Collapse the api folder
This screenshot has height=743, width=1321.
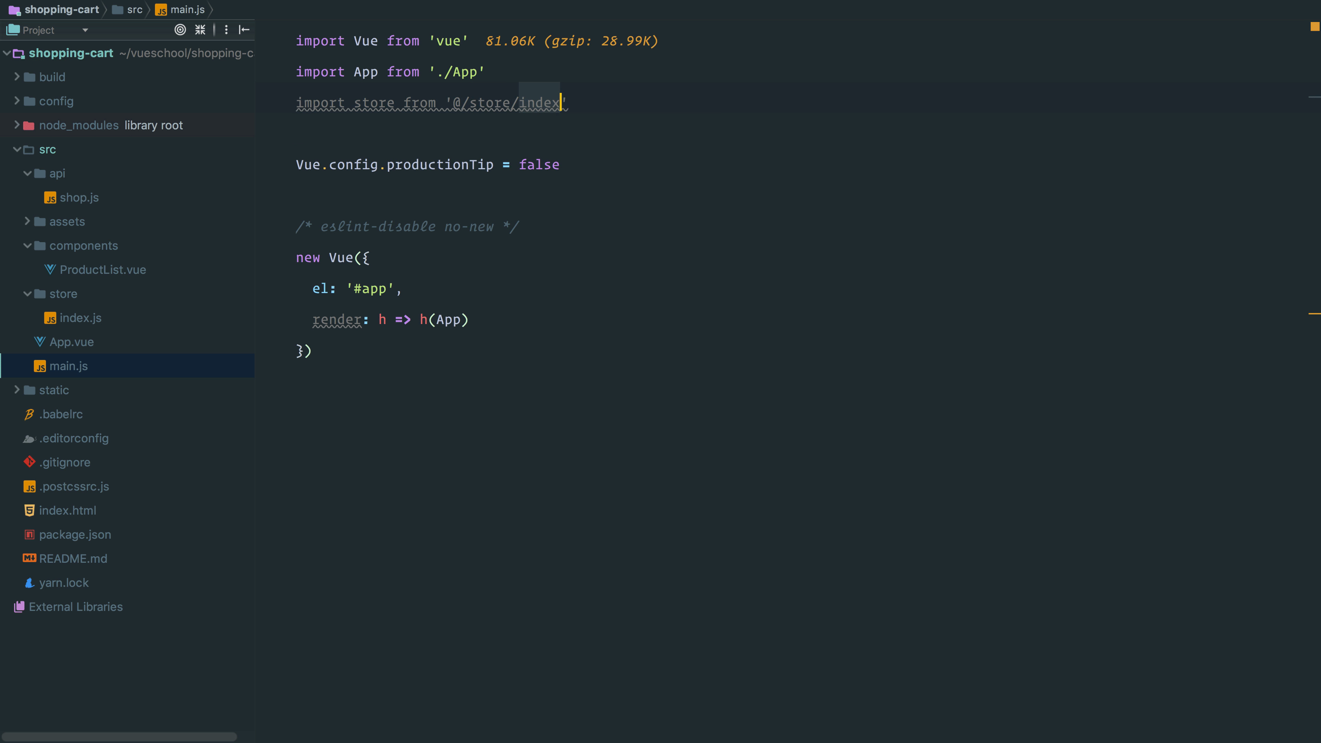27,173
